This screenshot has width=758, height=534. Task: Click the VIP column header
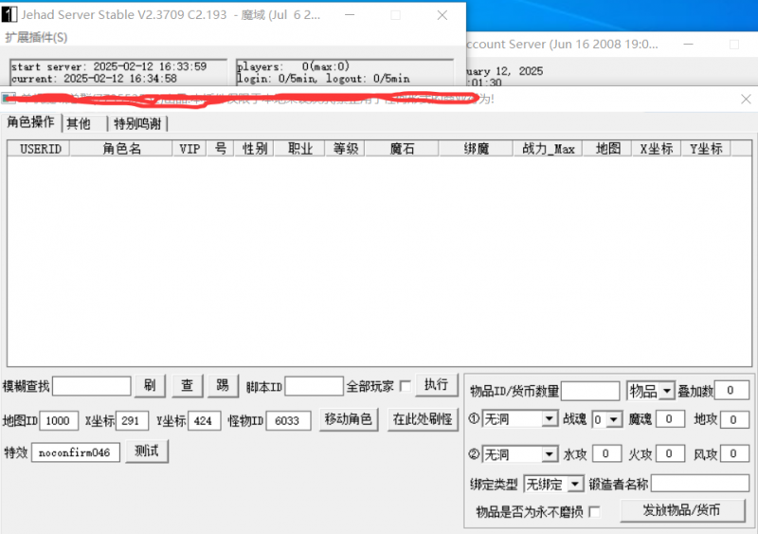(189, 149)
